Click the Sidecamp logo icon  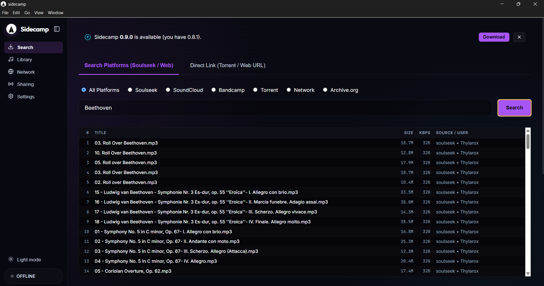(11, 29)
